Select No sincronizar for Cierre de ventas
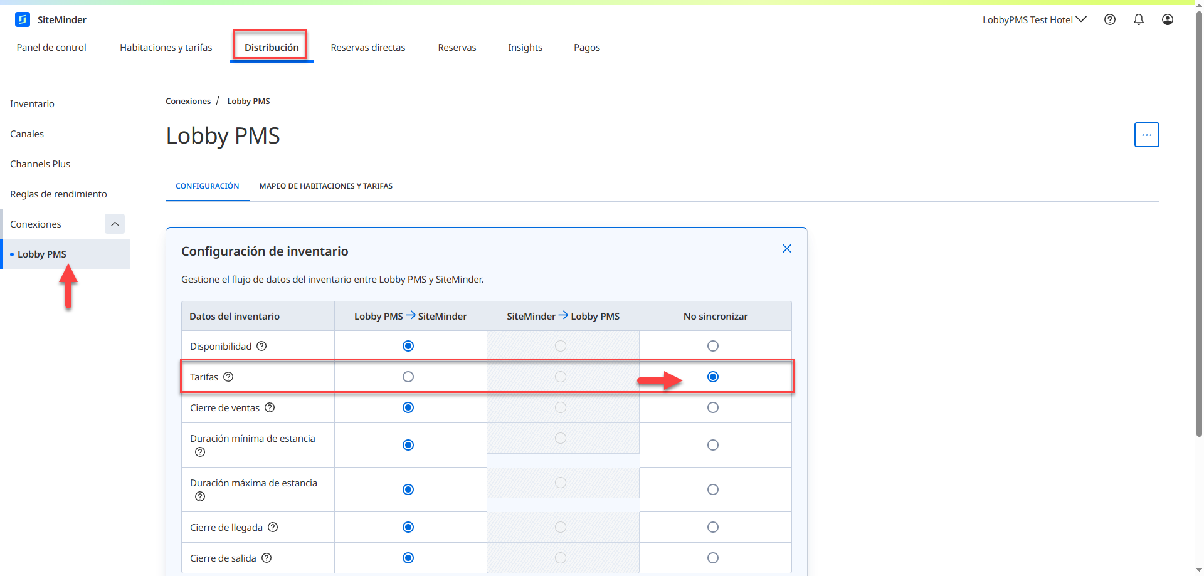The height and width of the screenshot is (576, 1204). tap(713, 407)
